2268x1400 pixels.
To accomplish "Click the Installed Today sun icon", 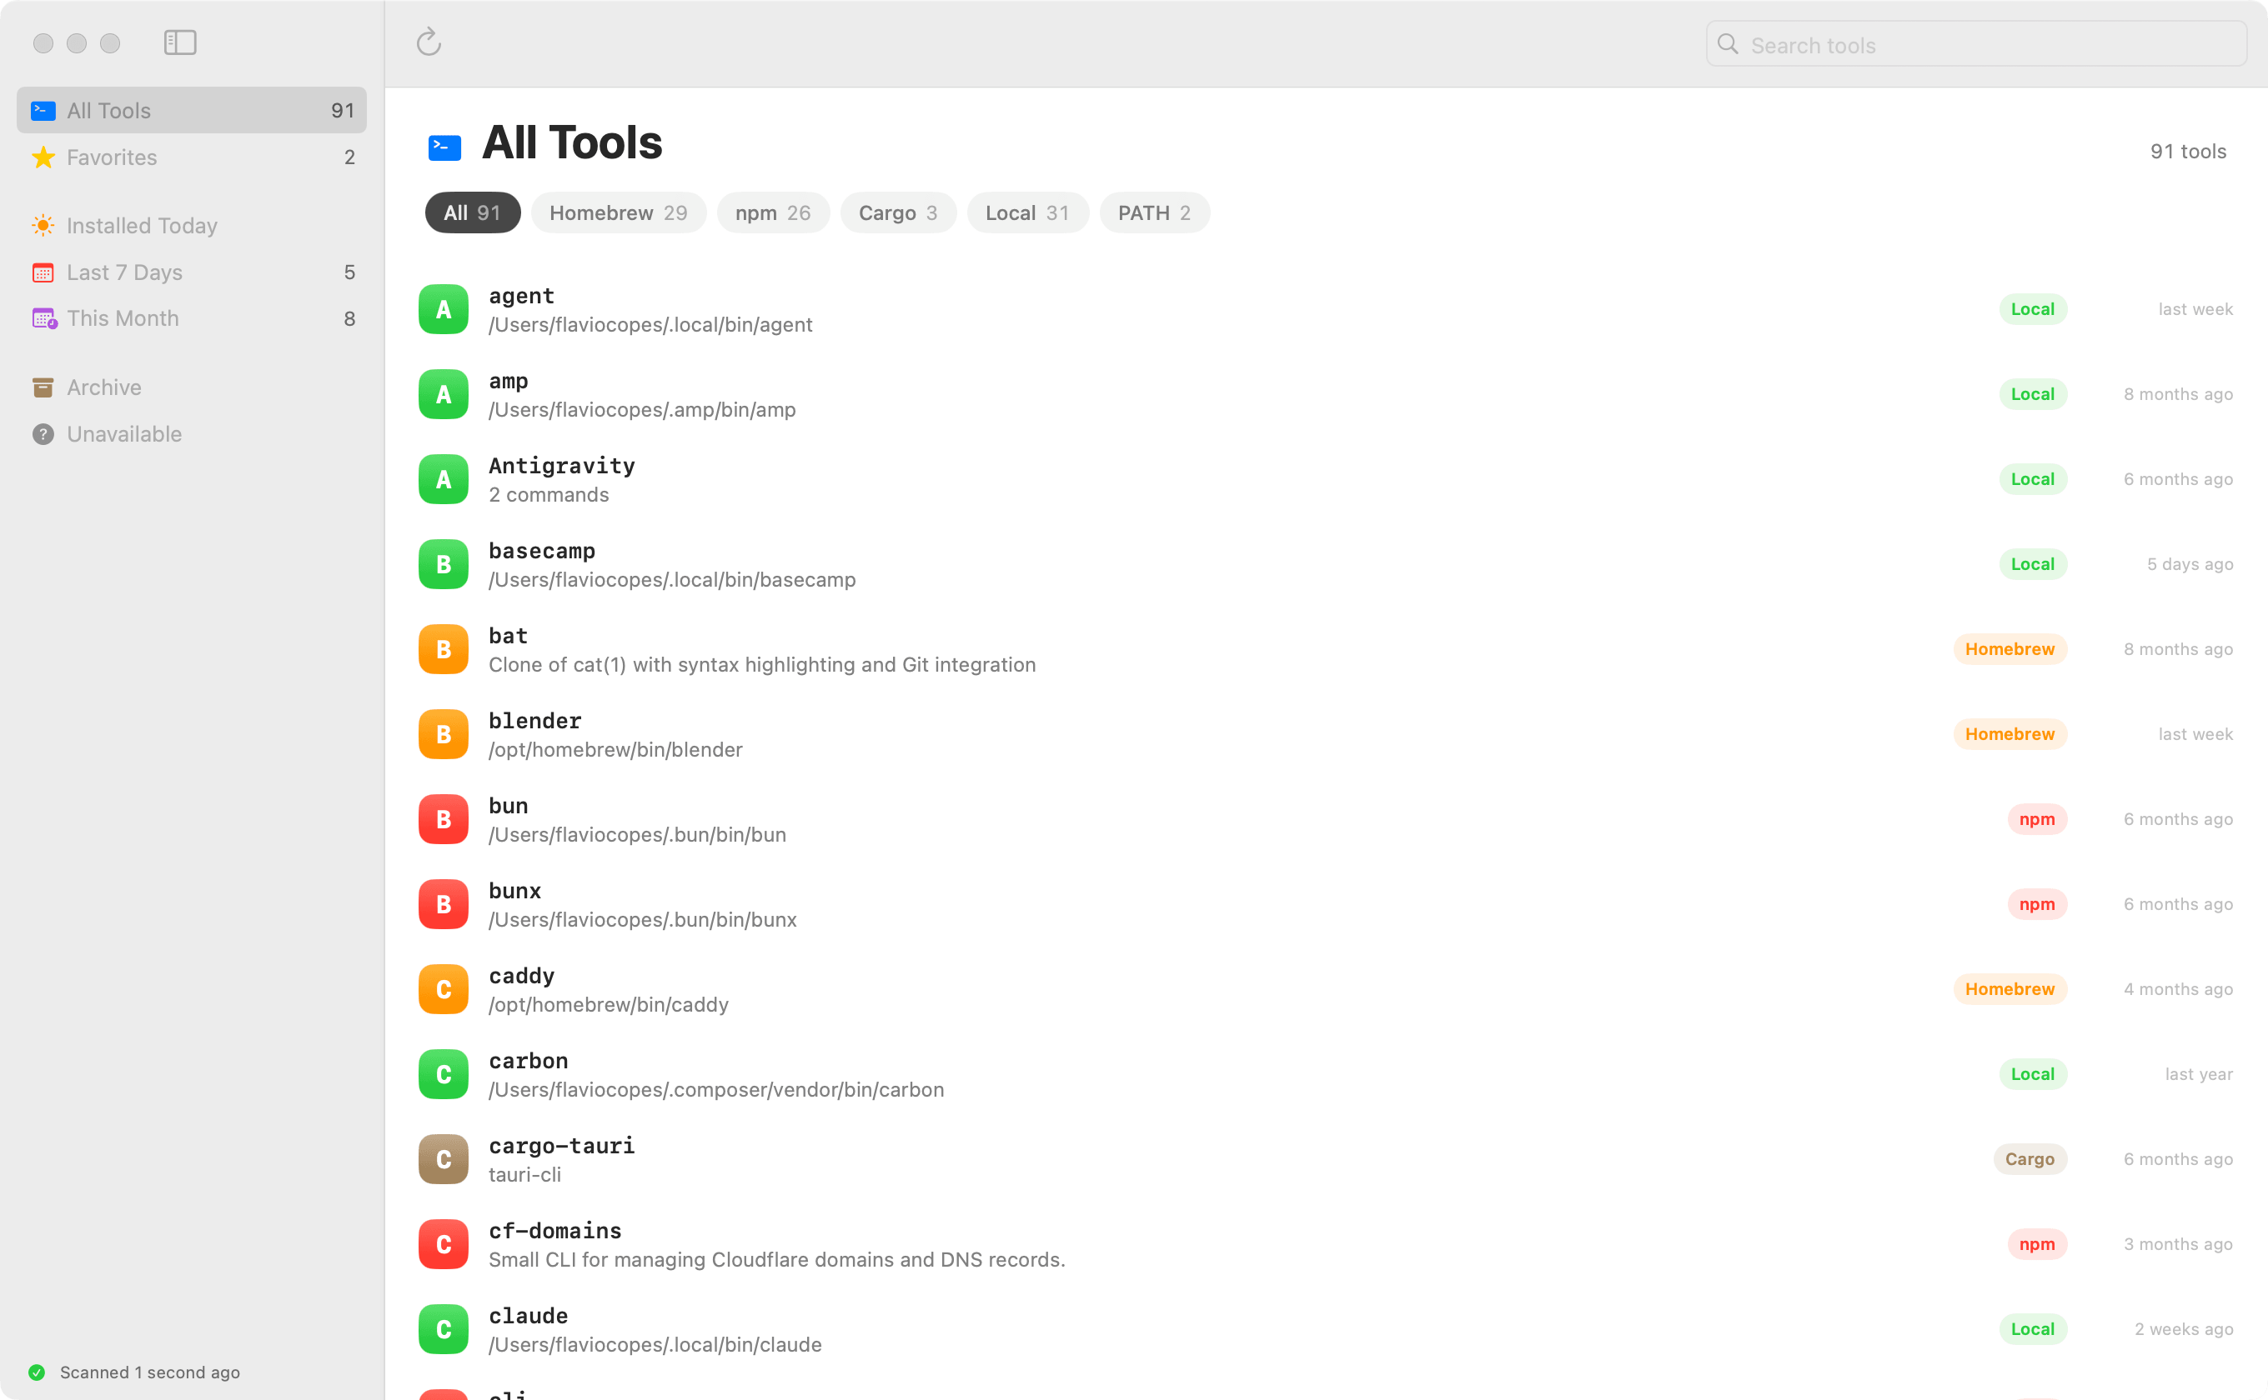I will (x=43, y=225).
